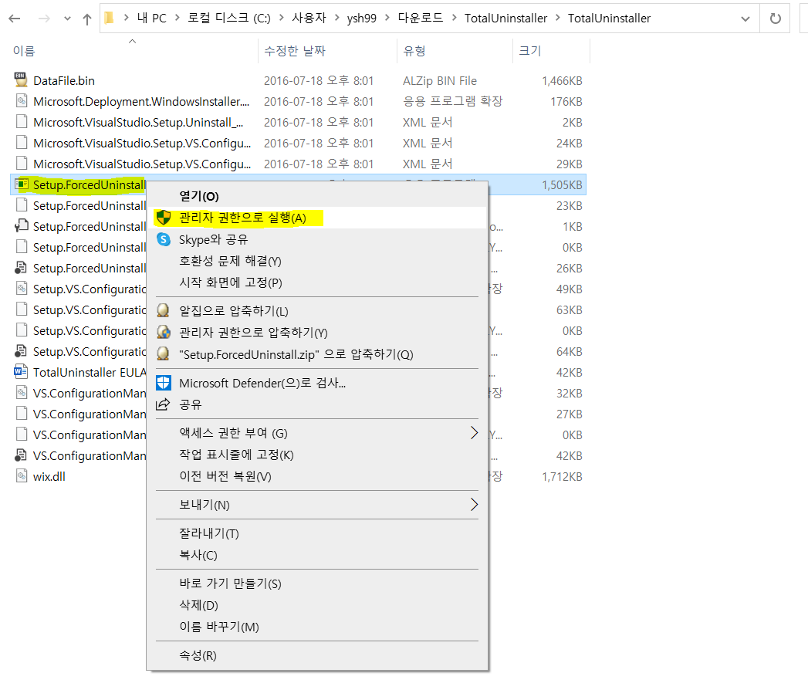
Task: Click the 사용자 breadcrumb
Action: tap(309, 18)
